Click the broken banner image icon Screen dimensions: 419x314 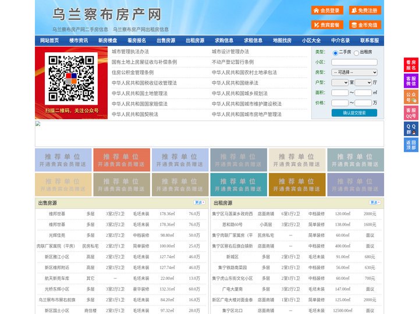(x=38, y=124)
